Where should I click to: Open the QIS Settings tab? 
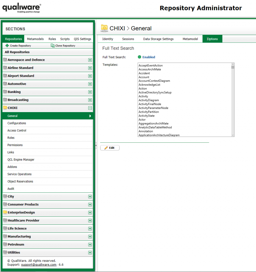pos(82,39)
